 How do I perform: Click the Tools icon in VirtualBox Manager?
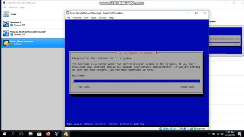[x=6, y=14]
